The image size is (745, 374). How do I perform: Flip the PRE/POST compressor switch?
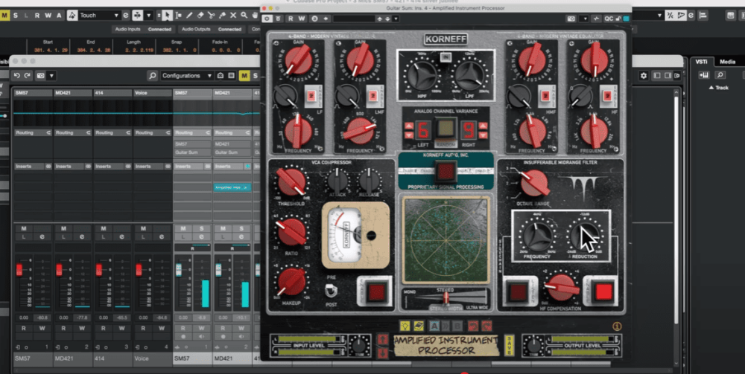pos(332,290)
